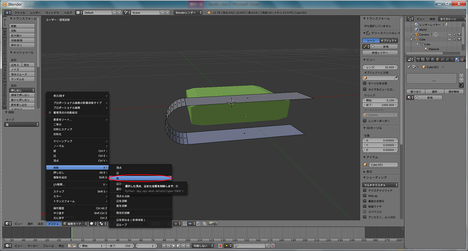Open the 編集モード mode dropdown
468x251 pixels.
coord(75,223)
